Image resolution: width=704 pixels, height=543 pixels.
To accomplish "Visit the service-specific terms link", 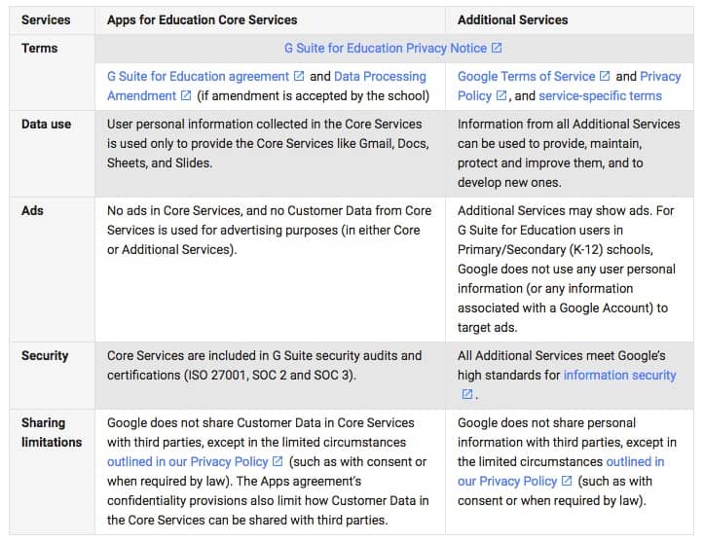I will tap(600, 95).
